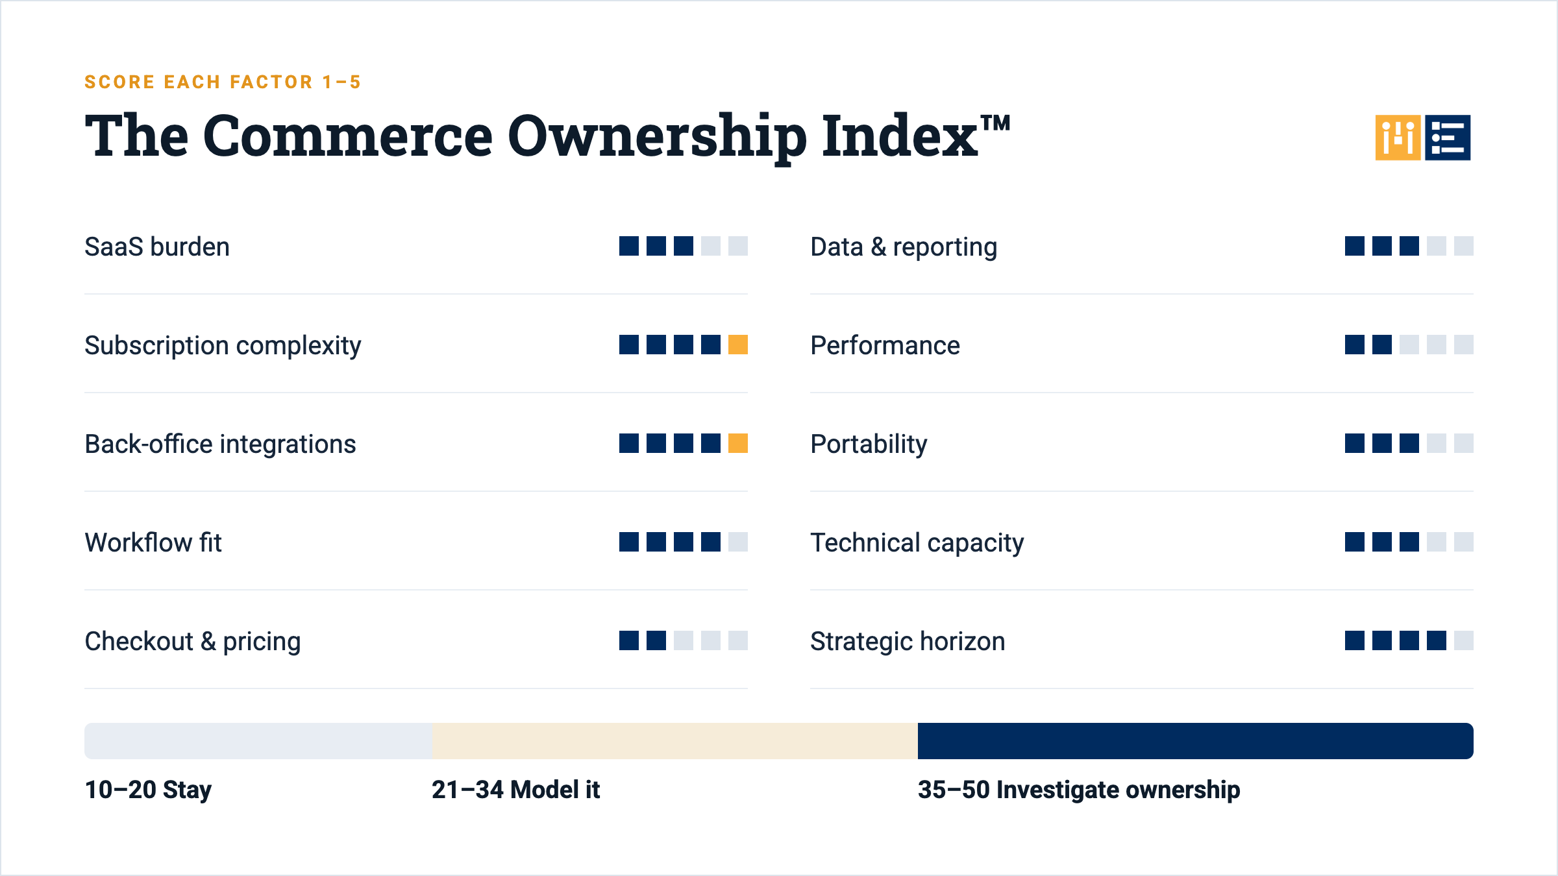Image resolution: width=1558 pixels, height=876 pixels.
Task: Click the orange sliders logo icon
Action: pos(1398,138)
